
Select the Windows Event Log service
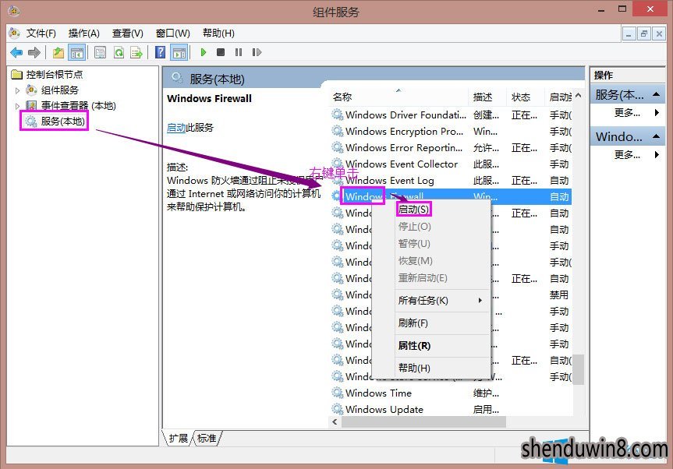[451, 181]
